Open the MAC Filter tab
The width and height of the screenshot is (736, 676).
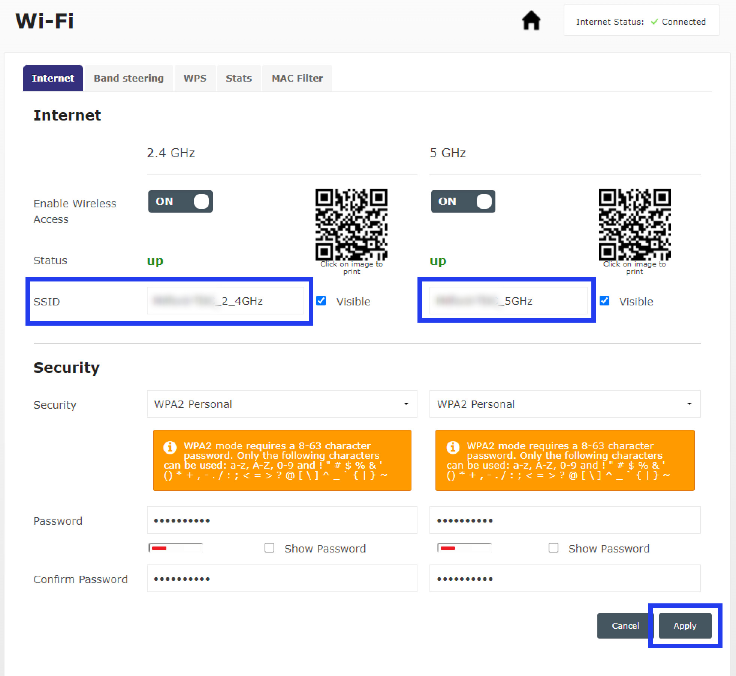297,78
